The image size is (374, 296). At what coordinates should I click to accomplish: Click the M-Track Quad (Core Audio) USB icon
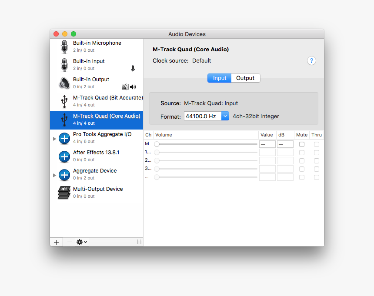pyautogui.click(x=64, y=120)
